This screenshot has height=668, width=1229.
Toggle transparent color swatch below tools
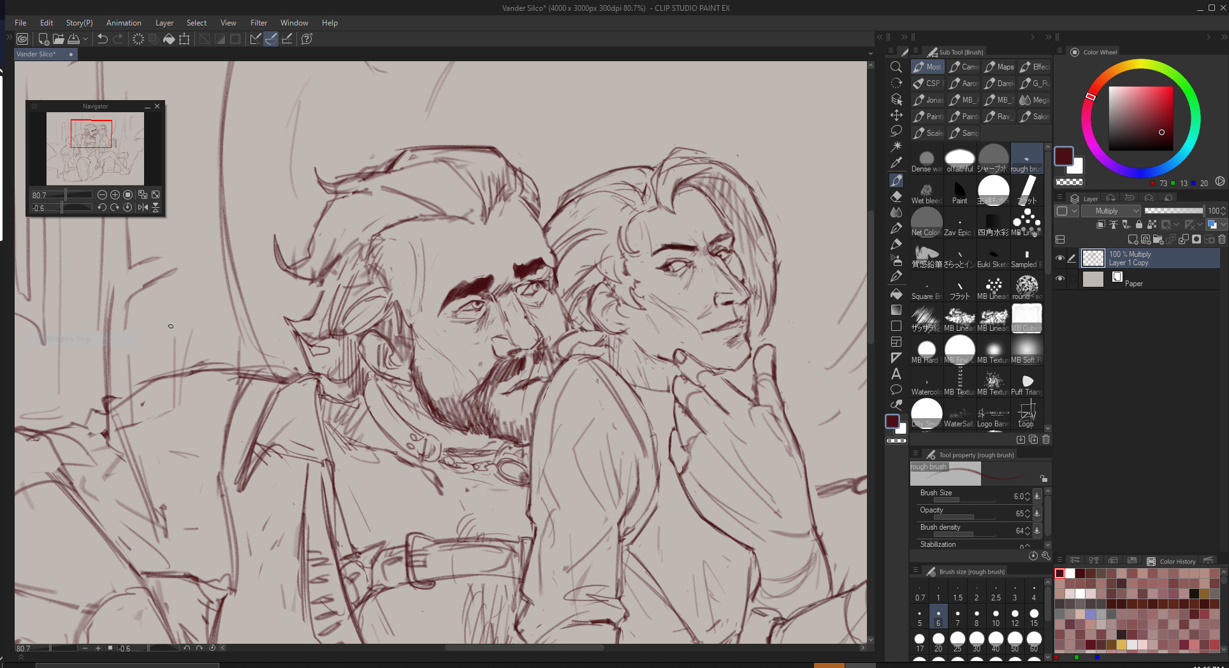(x=896, y=440)
